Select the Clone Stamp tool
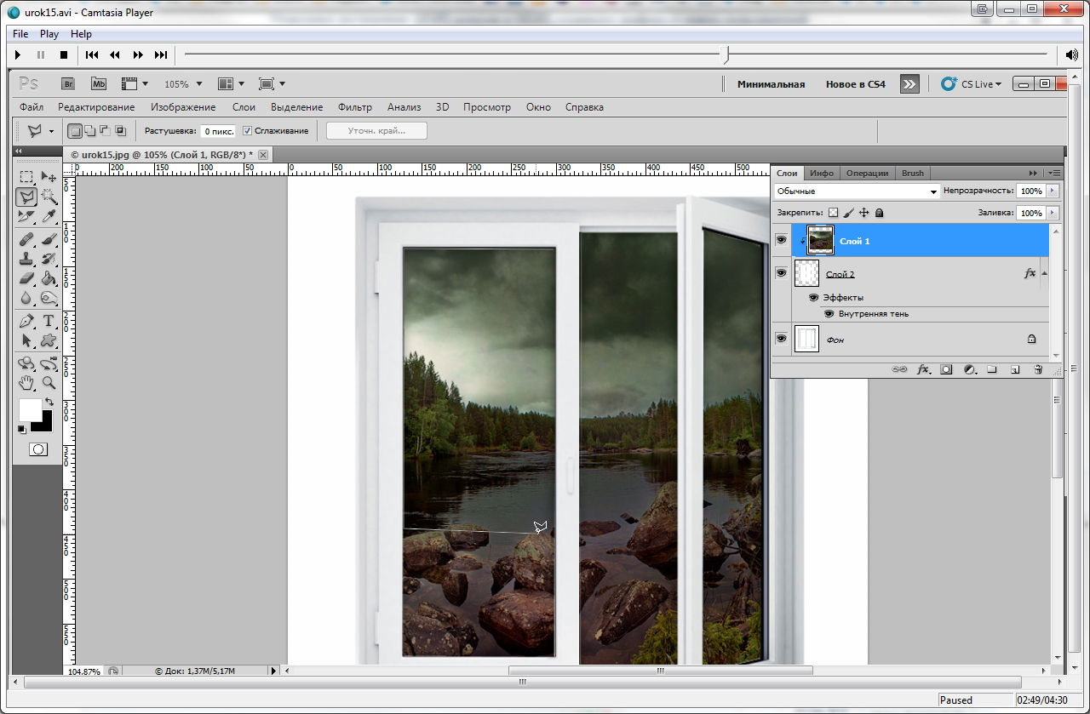This screenshot has width=1090, height=714. (x=27, y=259)
